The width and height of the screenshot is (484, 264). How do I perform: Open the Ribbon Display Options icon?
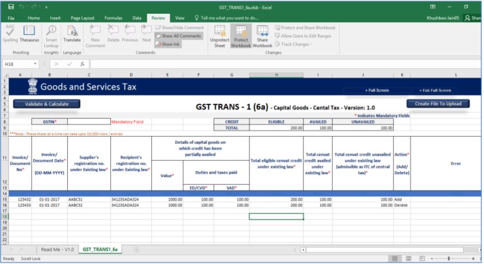pos(433,7)
